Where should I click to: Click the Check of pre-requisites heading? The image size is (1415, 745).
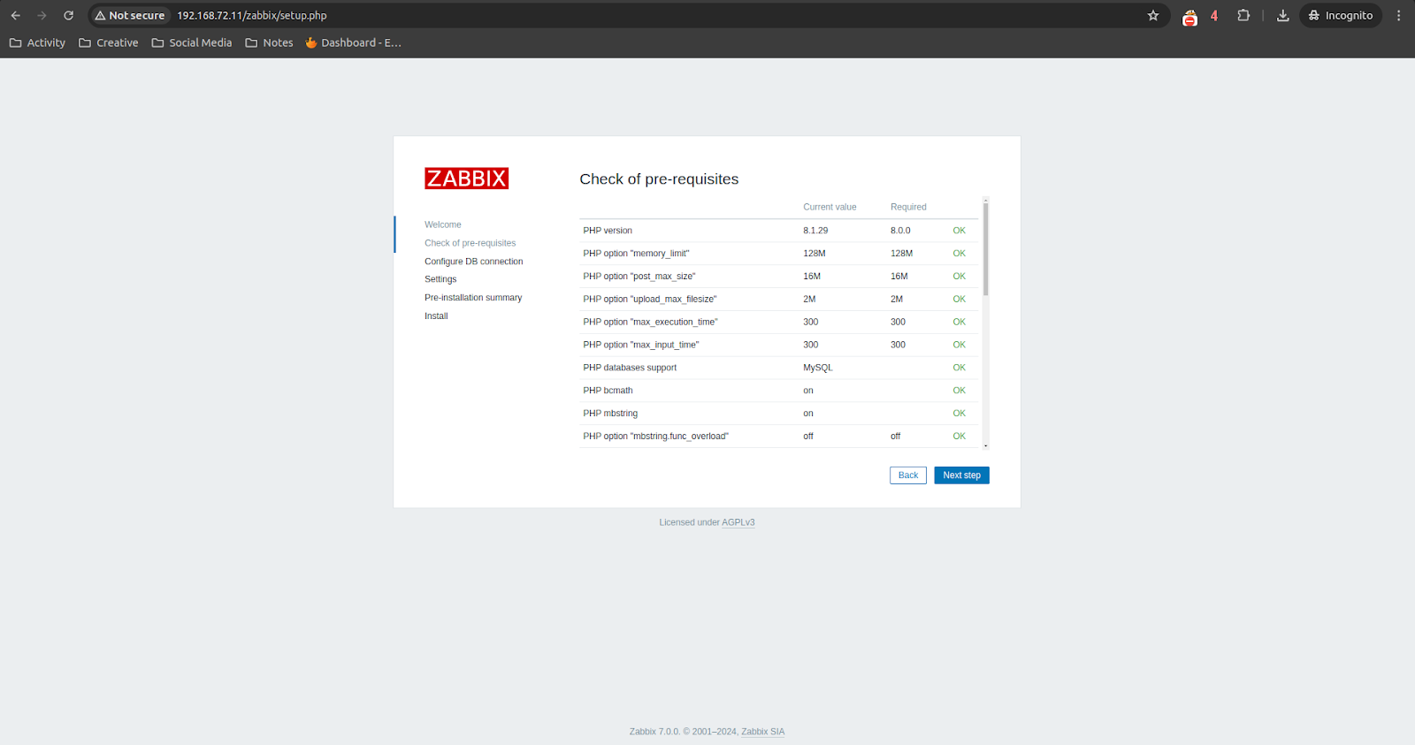[x=659, y=179]
